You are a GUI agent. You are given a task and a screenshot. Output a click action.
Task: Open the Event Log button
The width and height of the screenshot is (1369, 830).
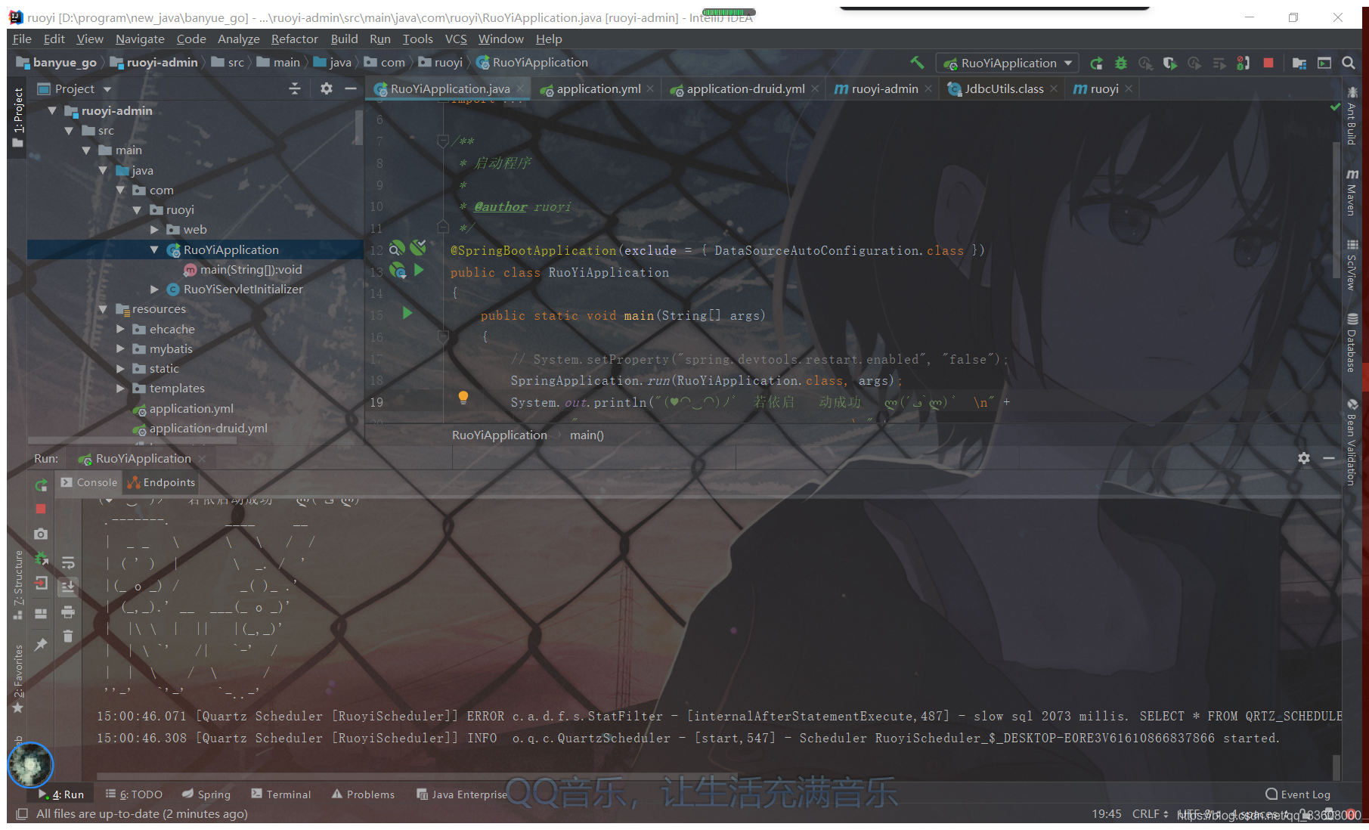tap(1298, 794)
